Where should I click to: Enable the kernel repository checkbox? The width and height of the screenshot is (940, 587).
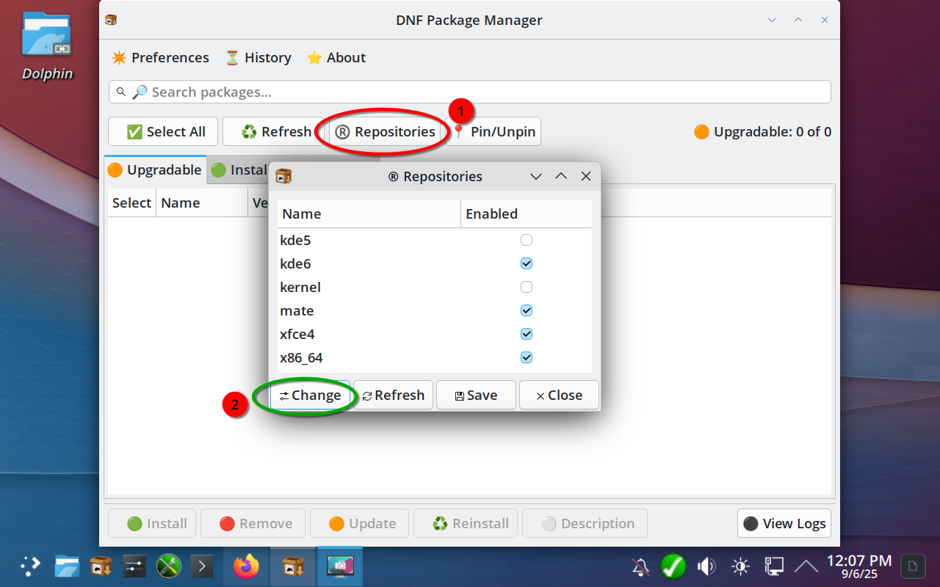526,287
